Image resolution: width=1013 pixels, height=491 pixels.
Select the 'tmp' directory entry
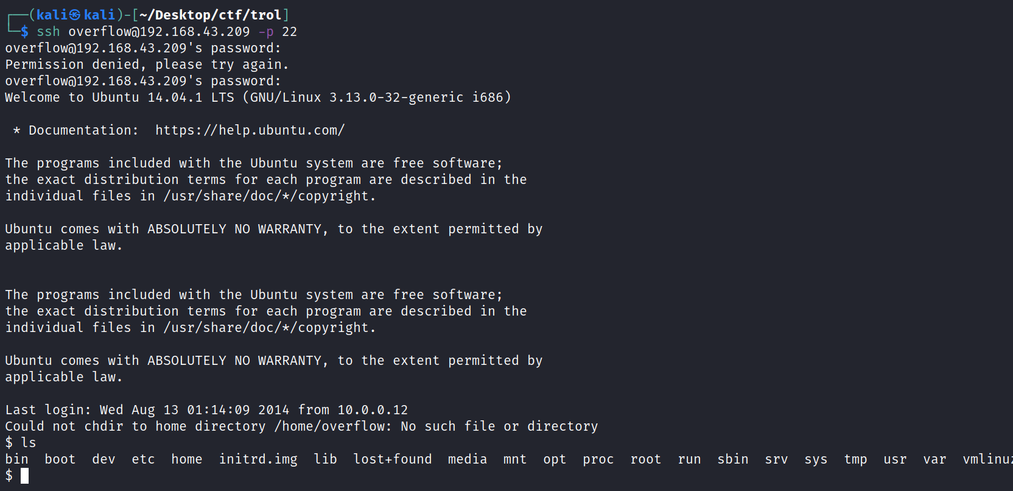tap(855, 459)
